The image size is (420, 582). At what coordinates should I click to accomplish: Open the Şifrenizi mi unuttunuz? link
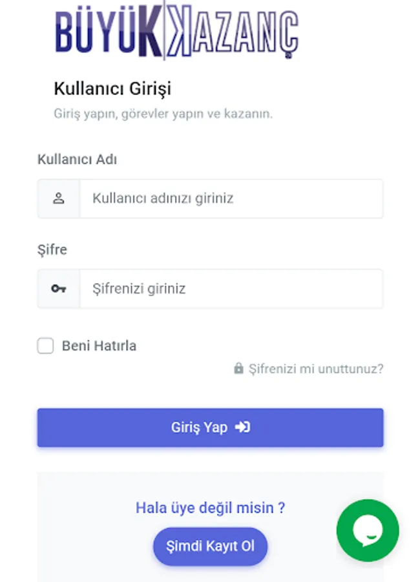(316, 369)
